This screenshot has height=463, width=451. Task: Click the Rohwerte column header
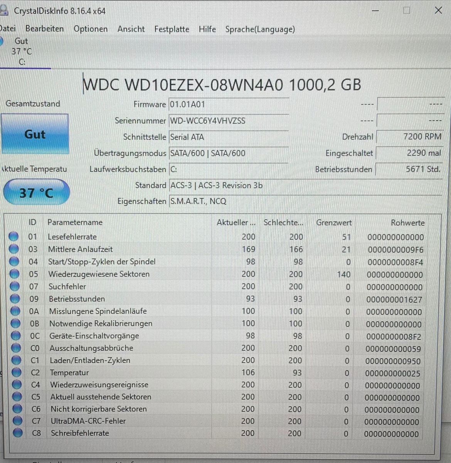407,223
